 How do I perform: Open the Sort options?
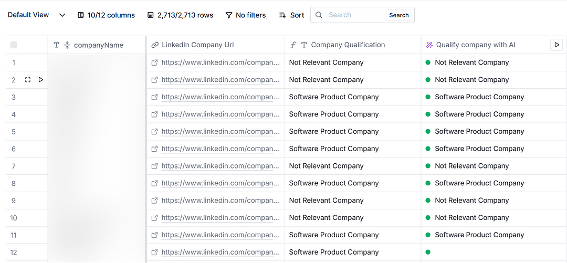(x=291, y=15)
